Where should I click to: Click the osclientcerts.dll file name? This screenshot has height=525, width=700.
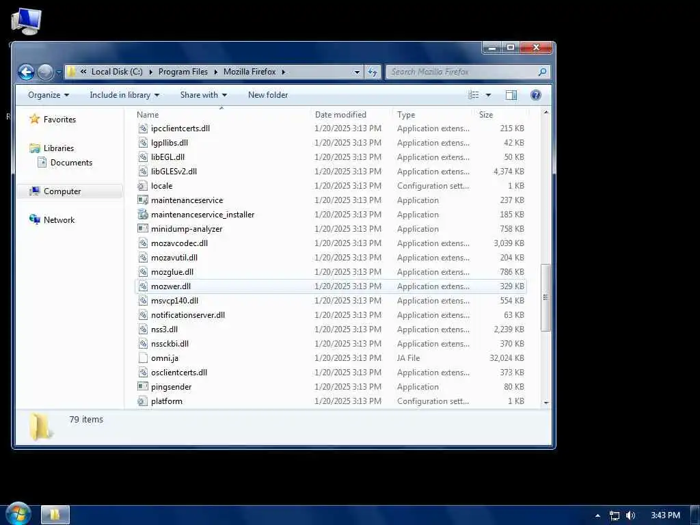(179, 373)
